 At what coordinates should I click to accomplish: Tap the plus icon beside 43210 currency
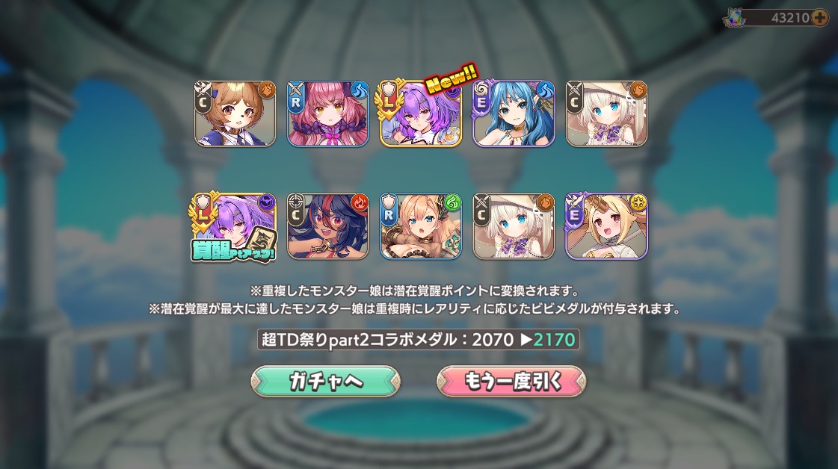tap(820, 18)
